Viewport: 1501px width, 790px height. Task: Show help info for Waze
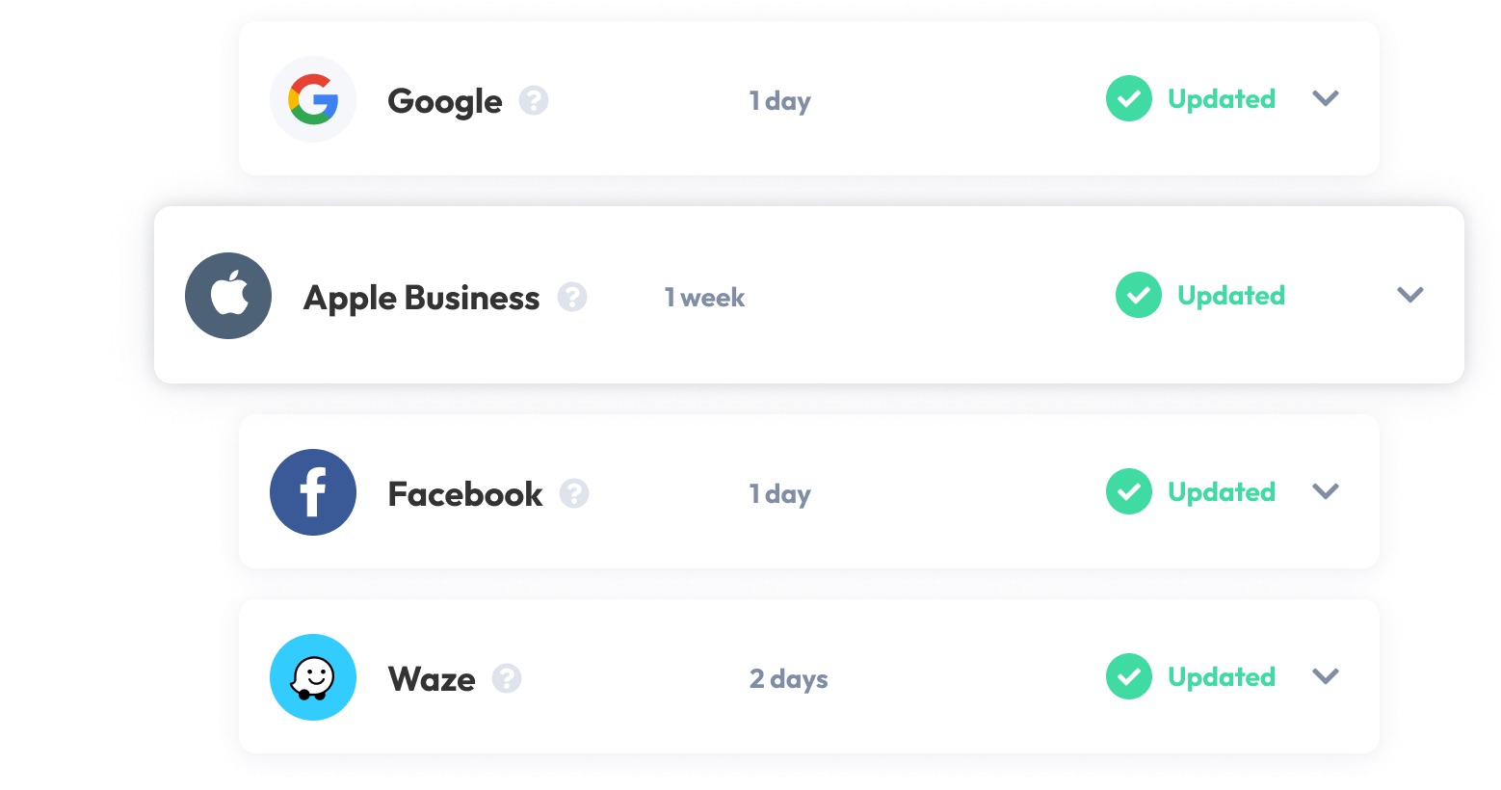(507, 678)
